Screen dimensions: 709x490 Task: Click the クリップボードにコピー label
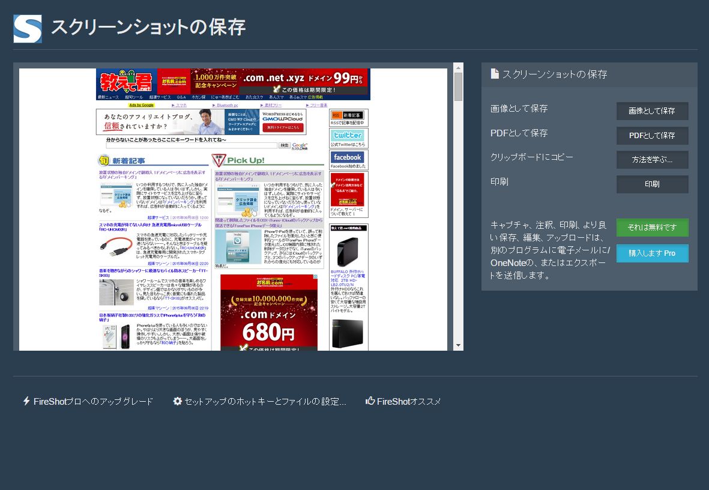point(532,157)
